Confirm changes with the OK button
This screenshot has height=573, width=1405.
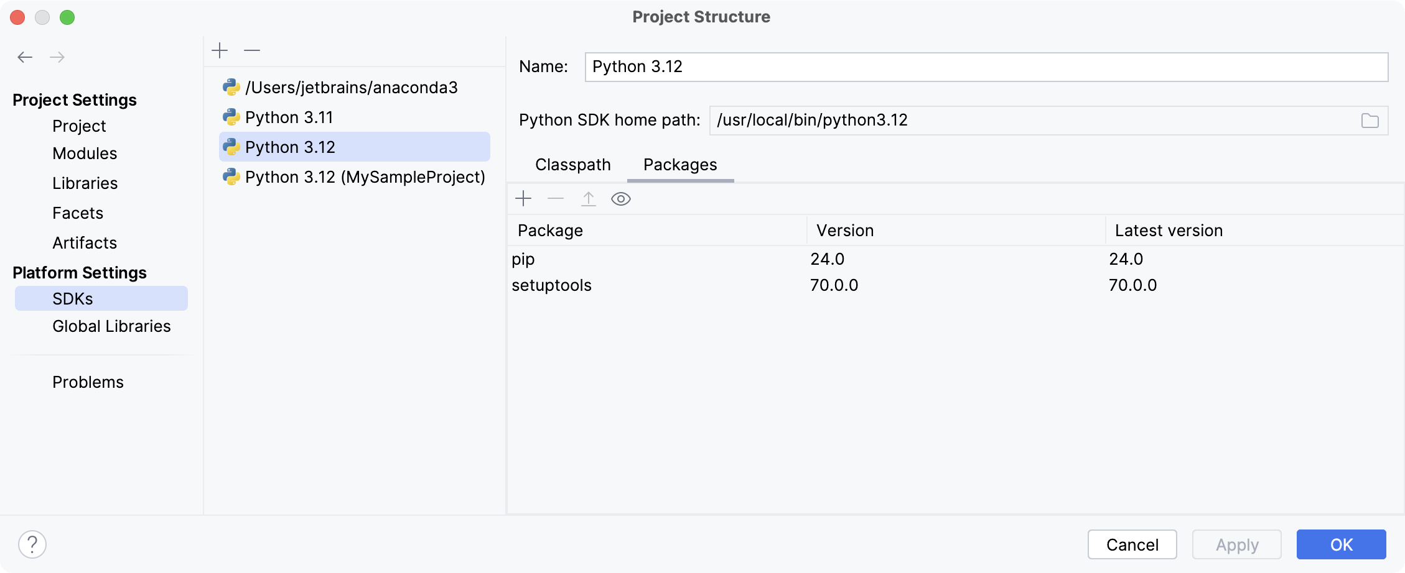click(1341, 544)
